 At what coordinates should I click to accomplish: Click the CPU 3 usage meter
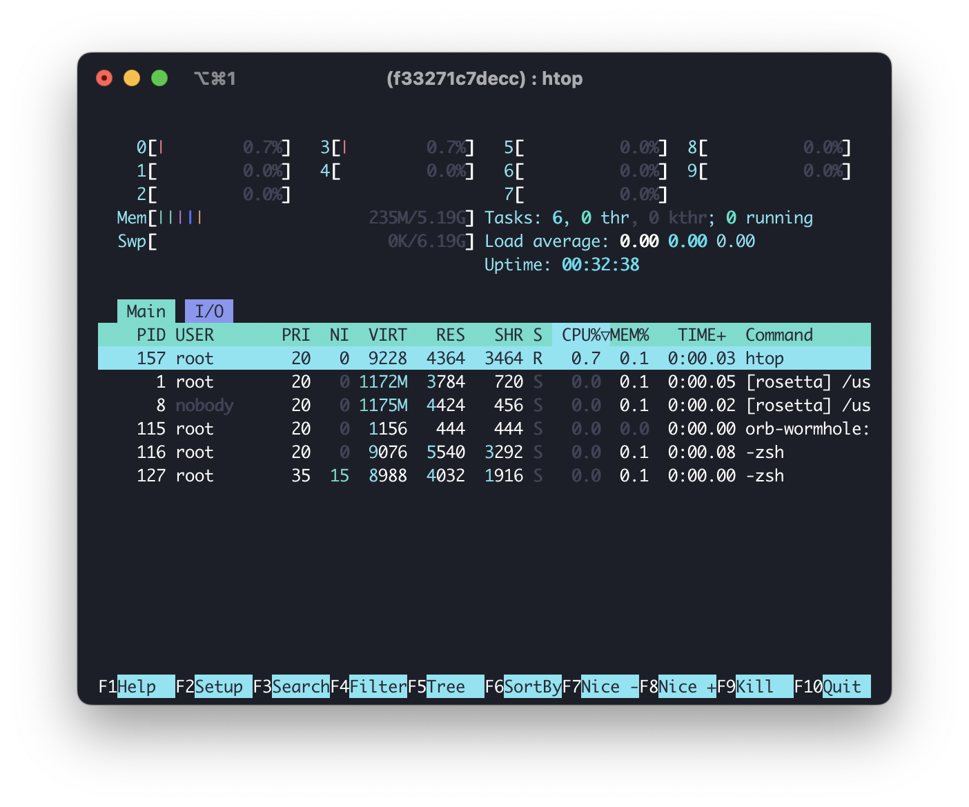coord(397,147)
